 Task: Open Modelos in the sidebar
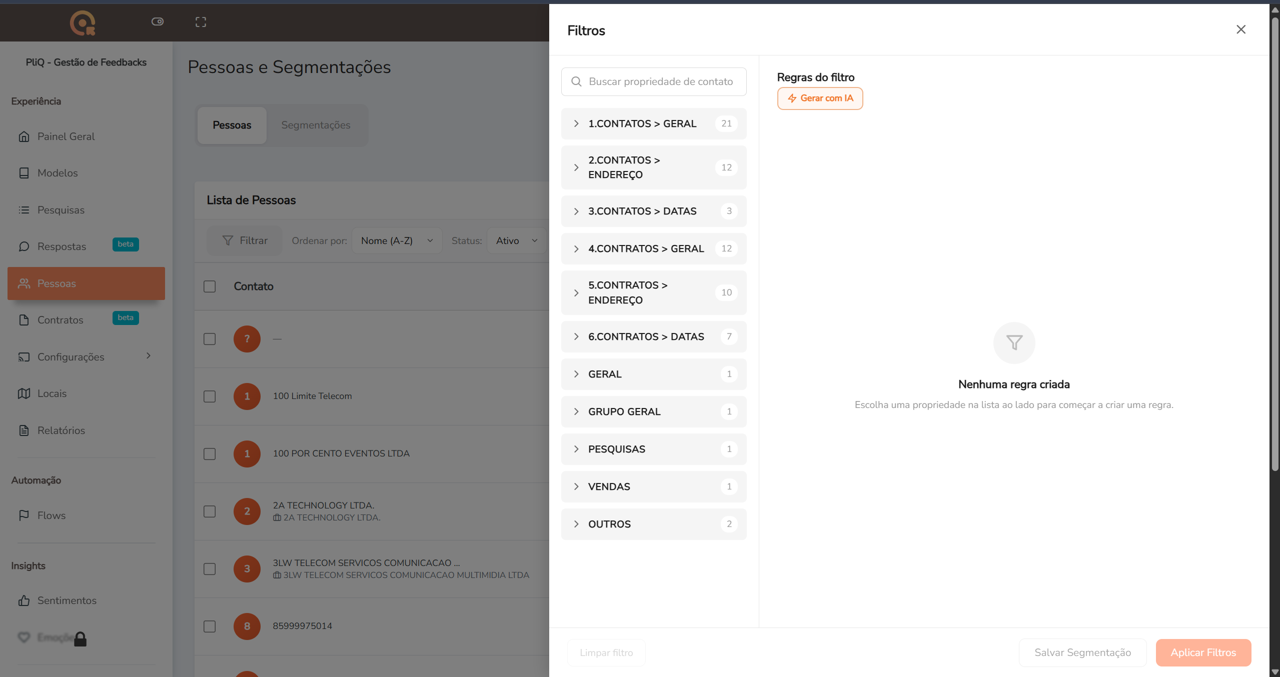[86, 173]
